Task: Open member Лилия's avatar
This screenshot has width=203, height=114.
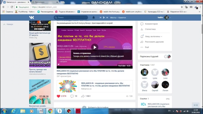Action: pyautogui.click(x=165, y=85)
